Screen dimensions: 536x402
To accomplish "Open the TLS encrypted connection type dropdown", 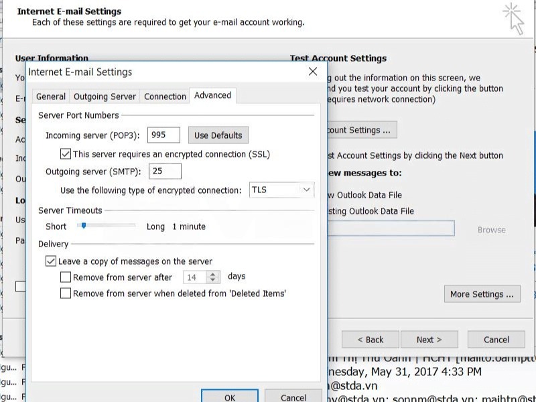I will 306,190.
